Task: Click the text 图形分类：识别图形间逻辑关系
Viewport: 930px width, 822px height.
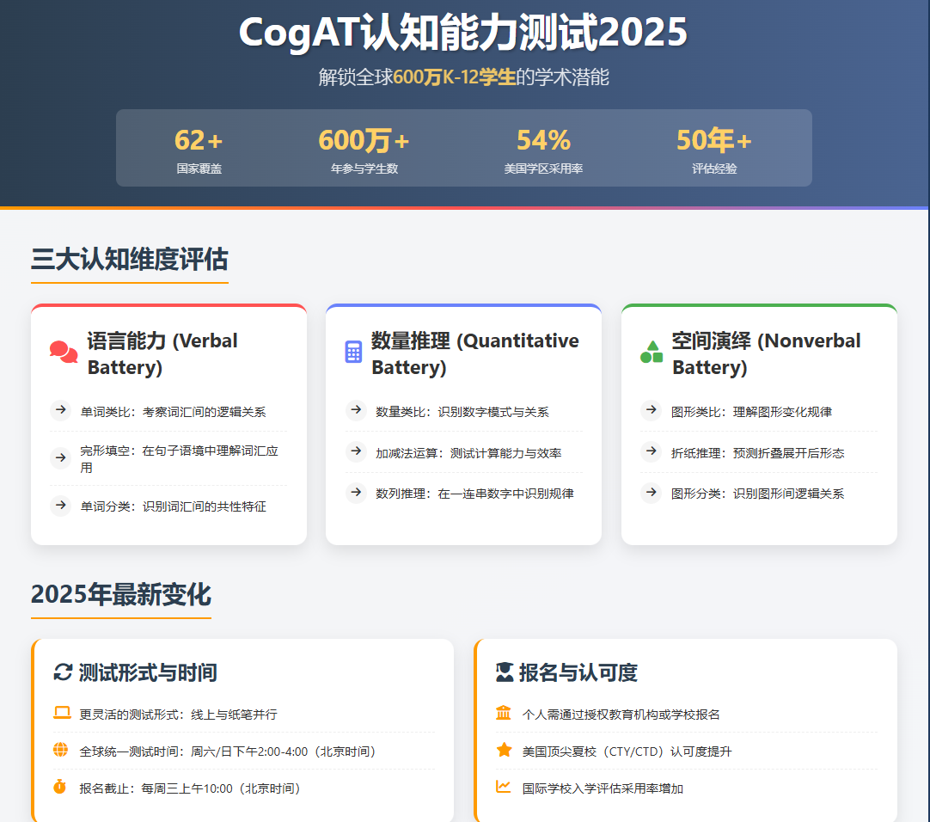Action: click(x=757, y=494)
